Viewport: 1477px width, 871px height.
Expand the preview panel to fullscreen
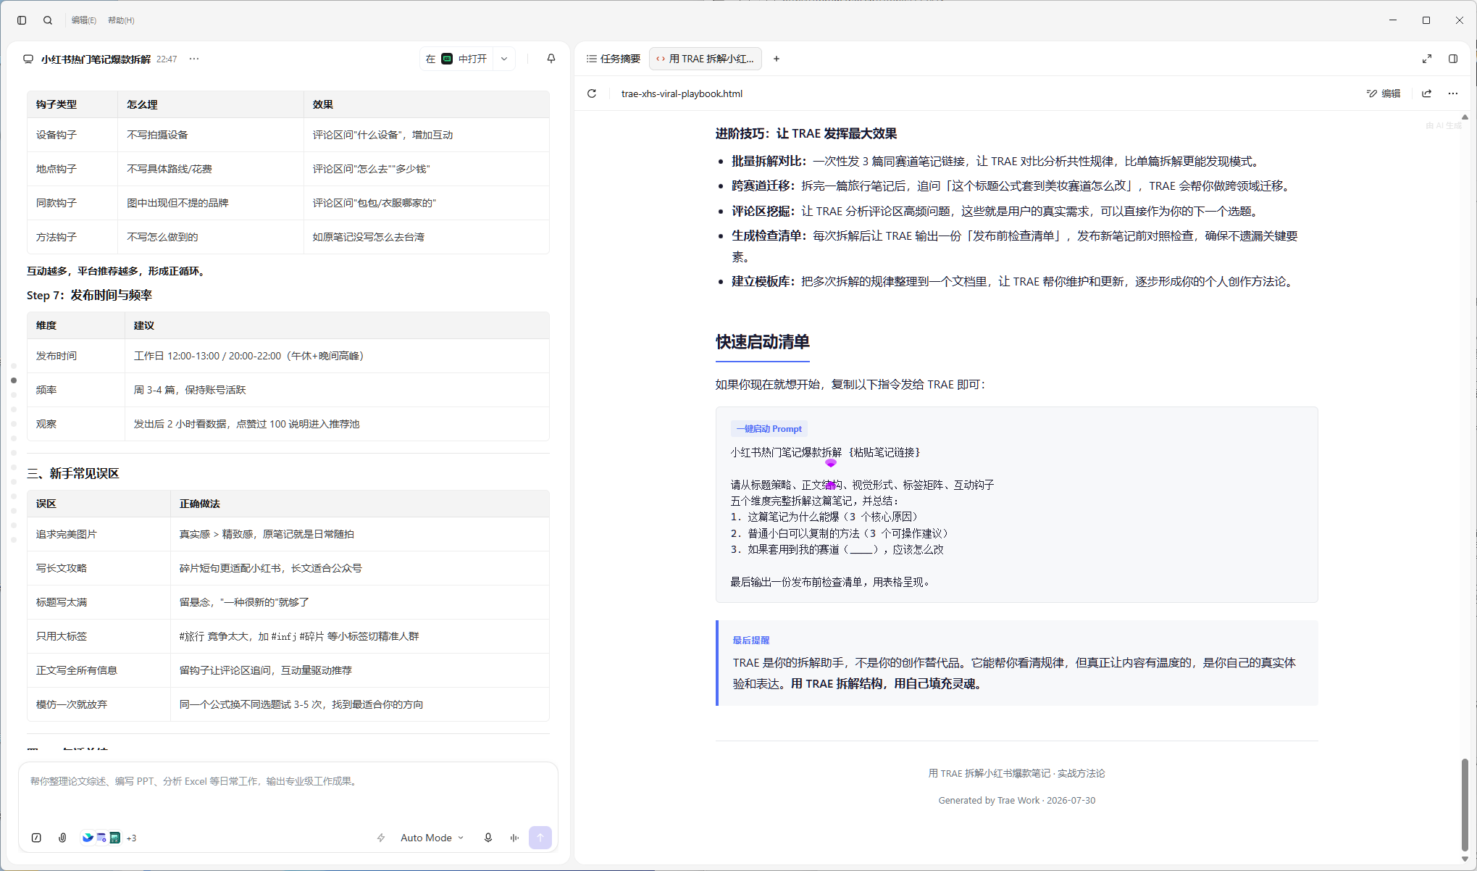coord(1427,59)
